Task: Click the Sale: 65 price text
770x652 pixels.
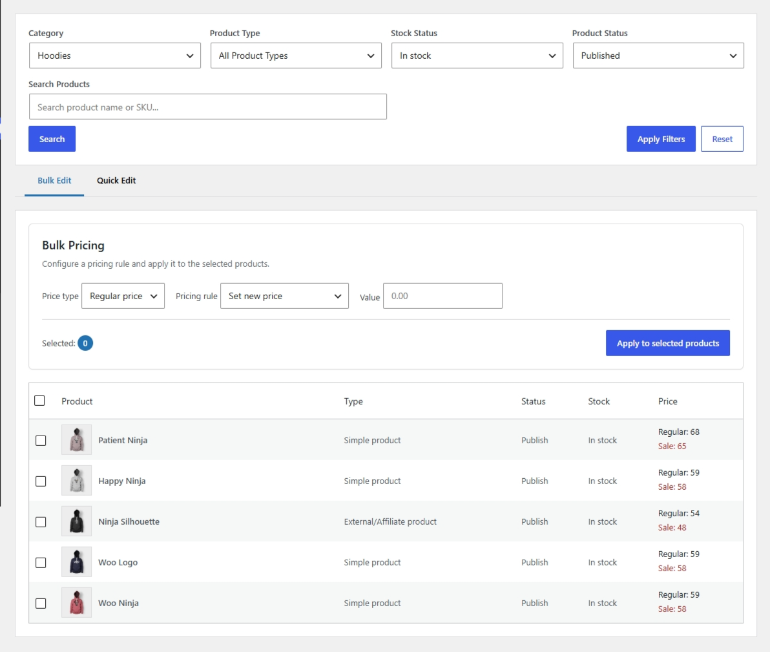Action: 672,446
